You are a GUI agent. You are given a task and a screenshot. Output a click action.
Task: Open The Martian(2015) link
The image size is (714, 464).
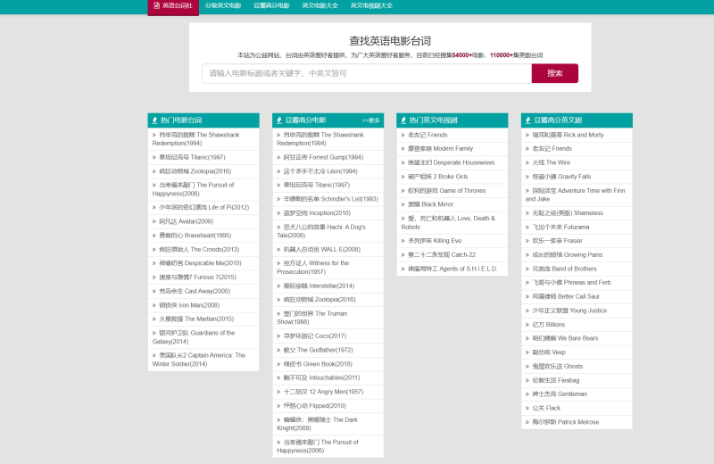coord(196,319)
